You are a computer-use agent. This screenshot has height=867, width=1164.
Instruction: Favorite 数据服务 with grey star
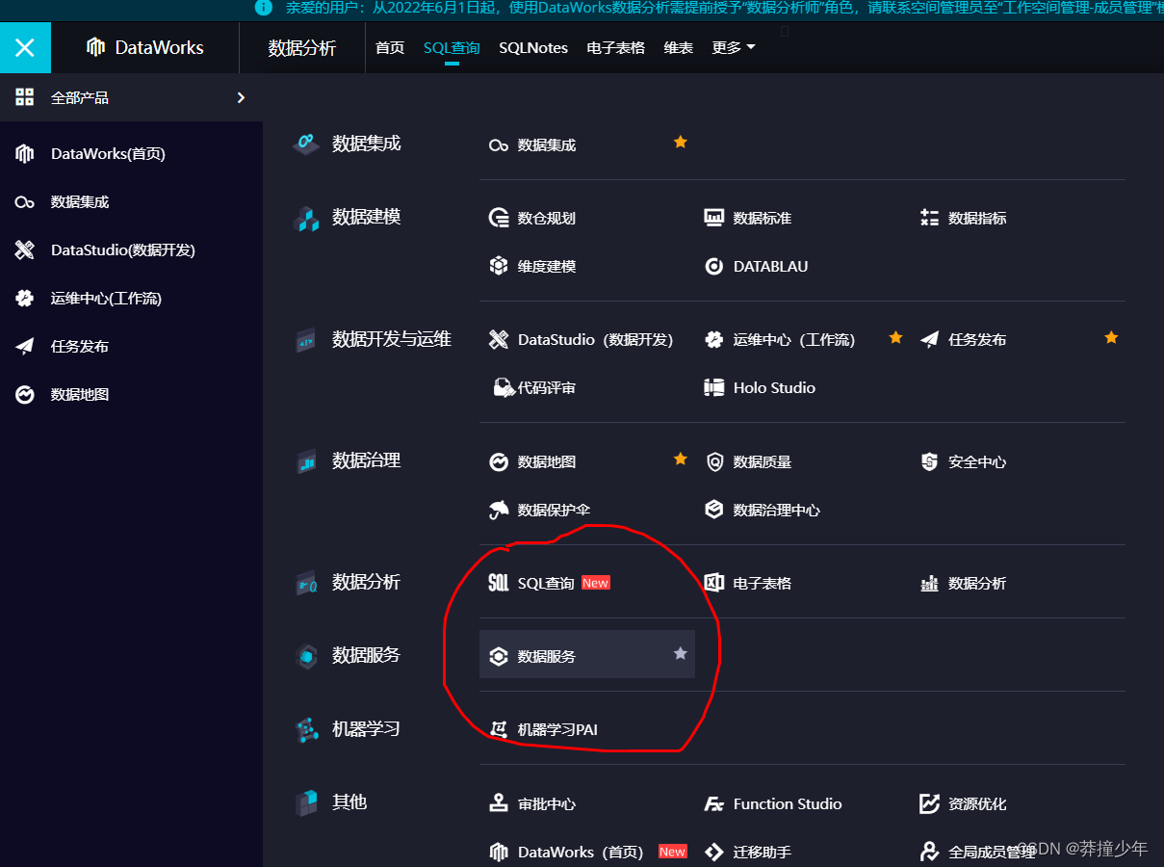681,653
